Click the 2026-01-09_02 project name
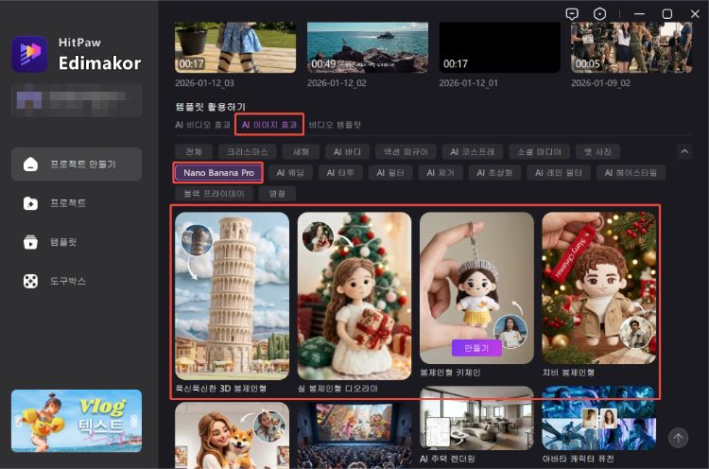Image resolution: width=709 pixels, height=469 pixels. 600,83
